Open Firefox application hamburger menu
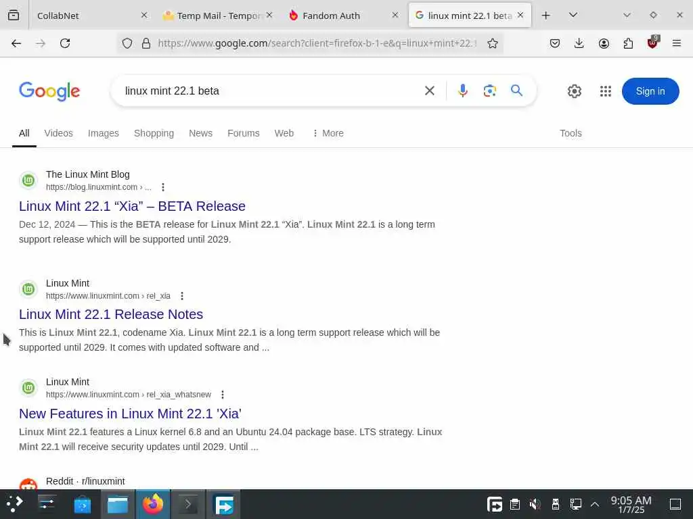The width and height of the screenshot is (693, 519). click(677, 43)
